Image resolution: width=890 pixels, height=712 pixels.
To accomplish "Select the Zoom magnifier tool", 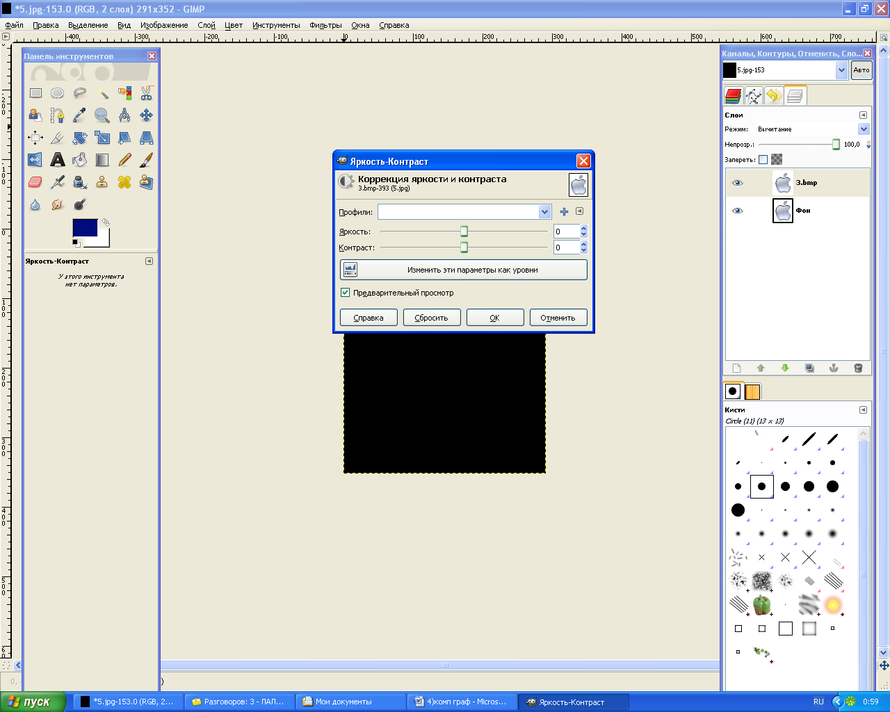I will tap(102, 115).
